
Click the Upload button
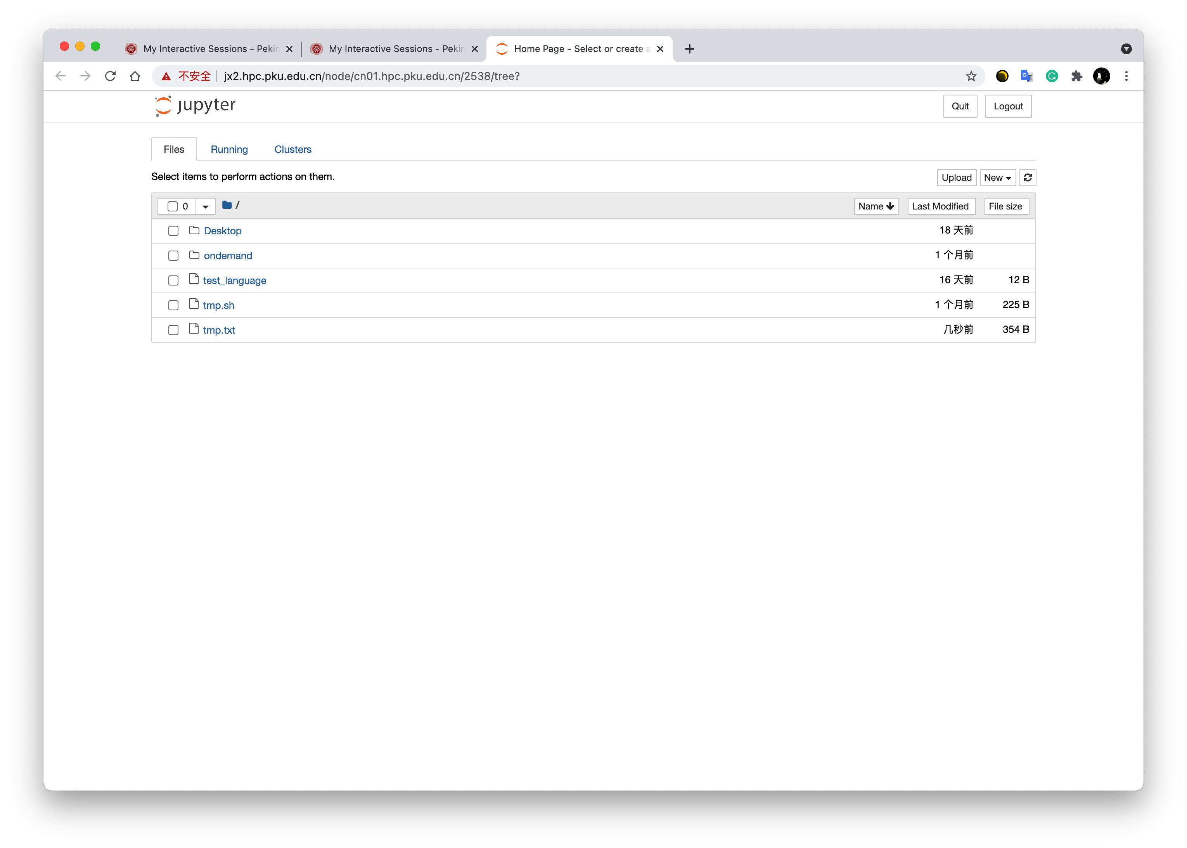tap(956, 178)
